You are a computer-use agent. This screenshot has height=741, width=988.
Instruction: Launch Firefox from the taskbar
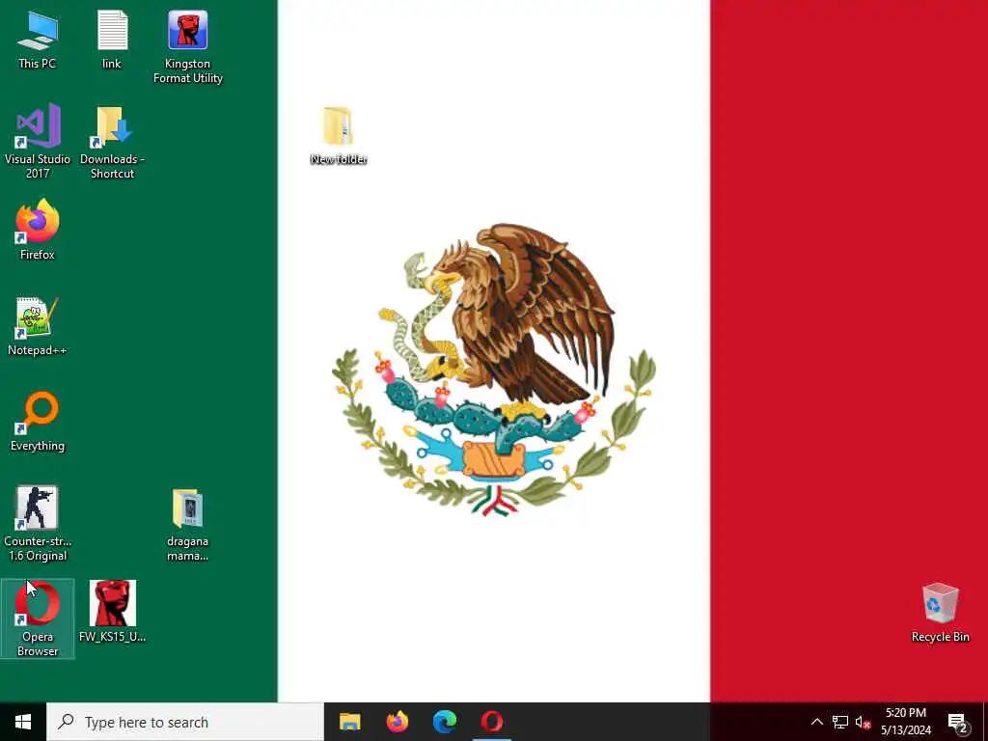(x=397, y=722)
